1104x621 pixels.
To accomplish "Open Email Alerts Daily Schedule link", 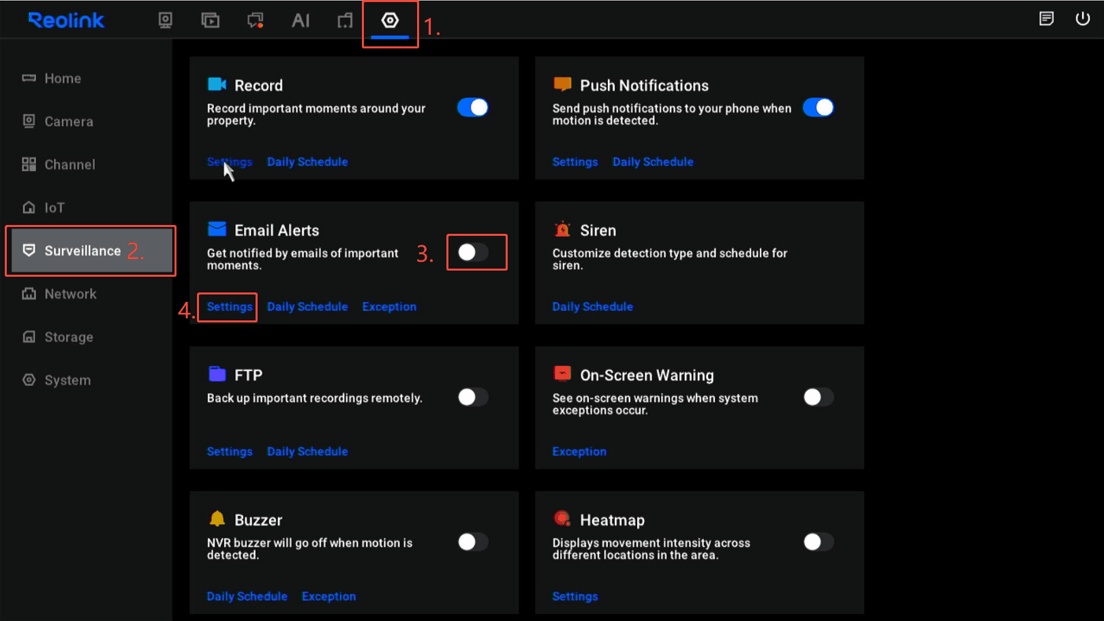I will [307, 307].
